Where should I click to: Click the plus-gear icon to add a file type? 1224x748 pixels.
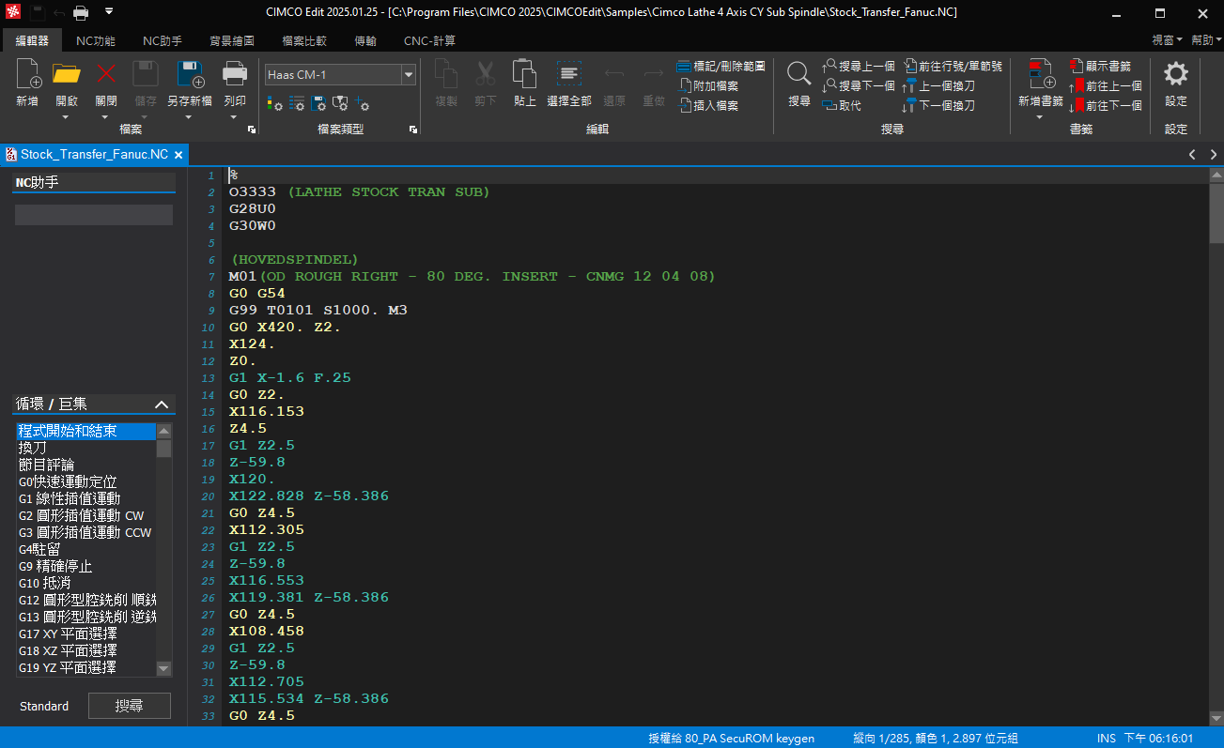point(363,103)
